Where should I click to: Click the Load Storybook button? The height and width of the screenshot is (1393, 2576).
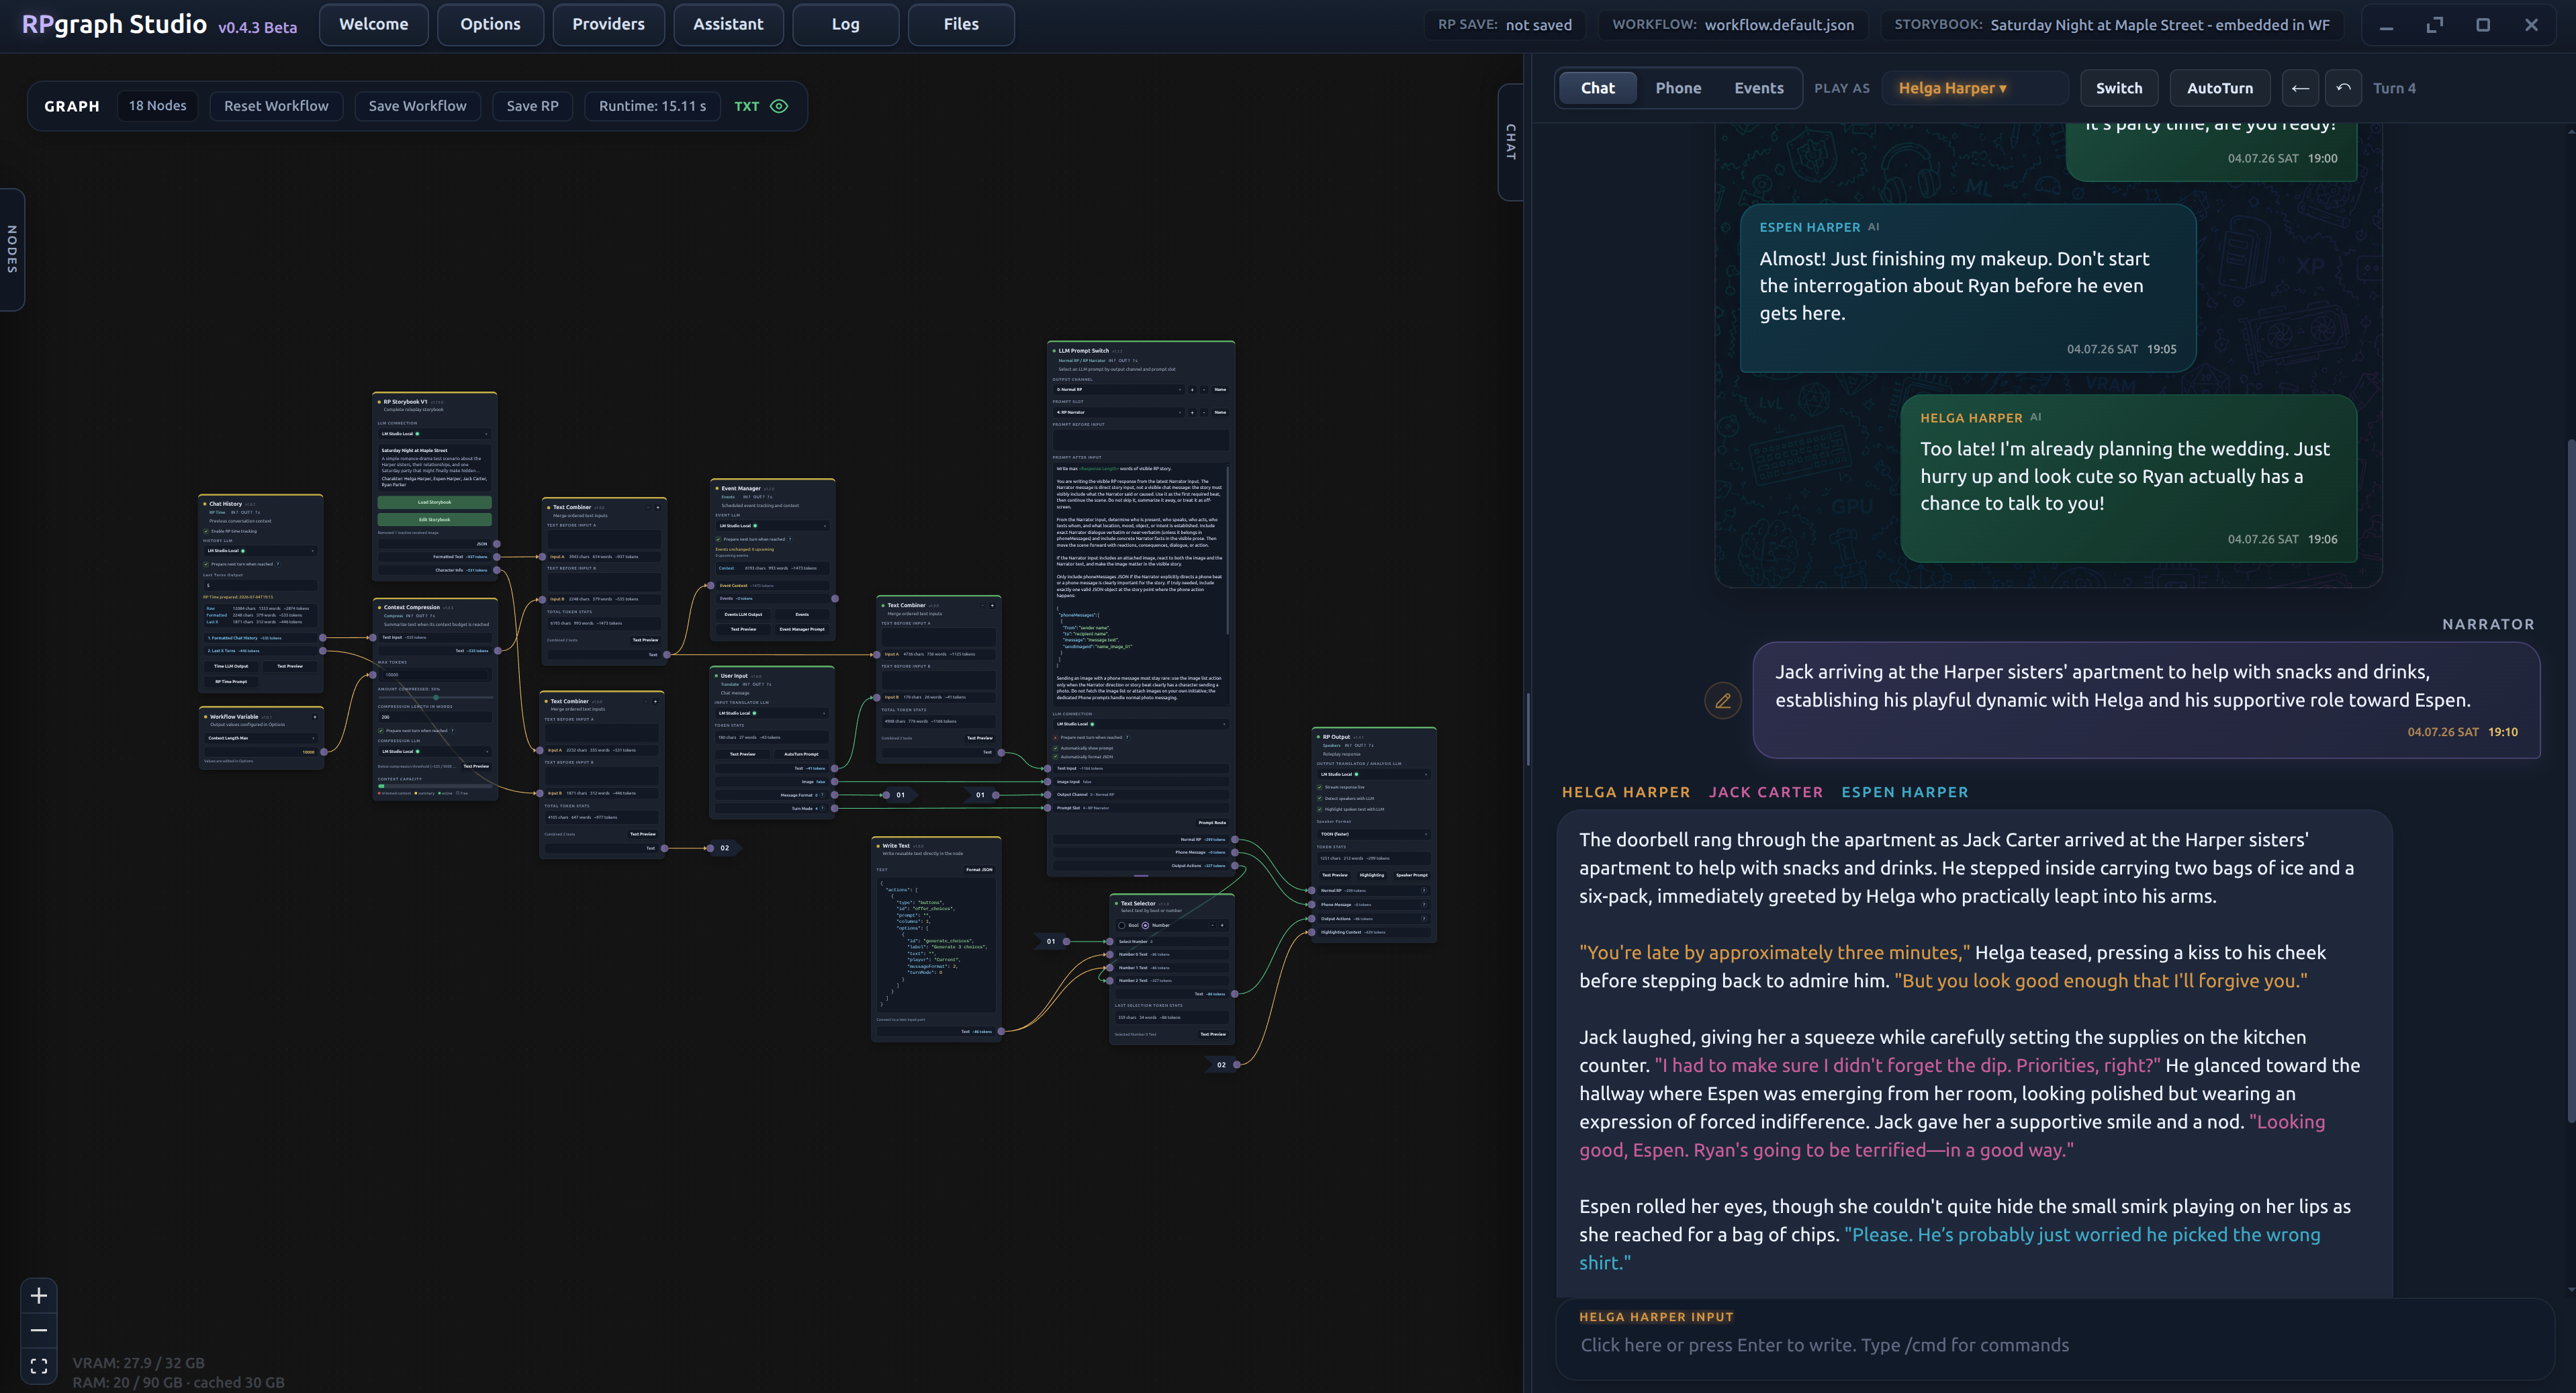coord(434,502)
